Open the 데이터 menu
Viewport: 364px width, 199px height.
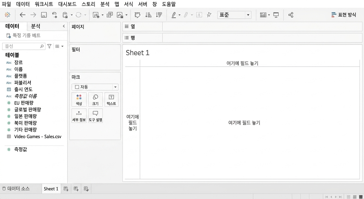click(x=23, y=4)
